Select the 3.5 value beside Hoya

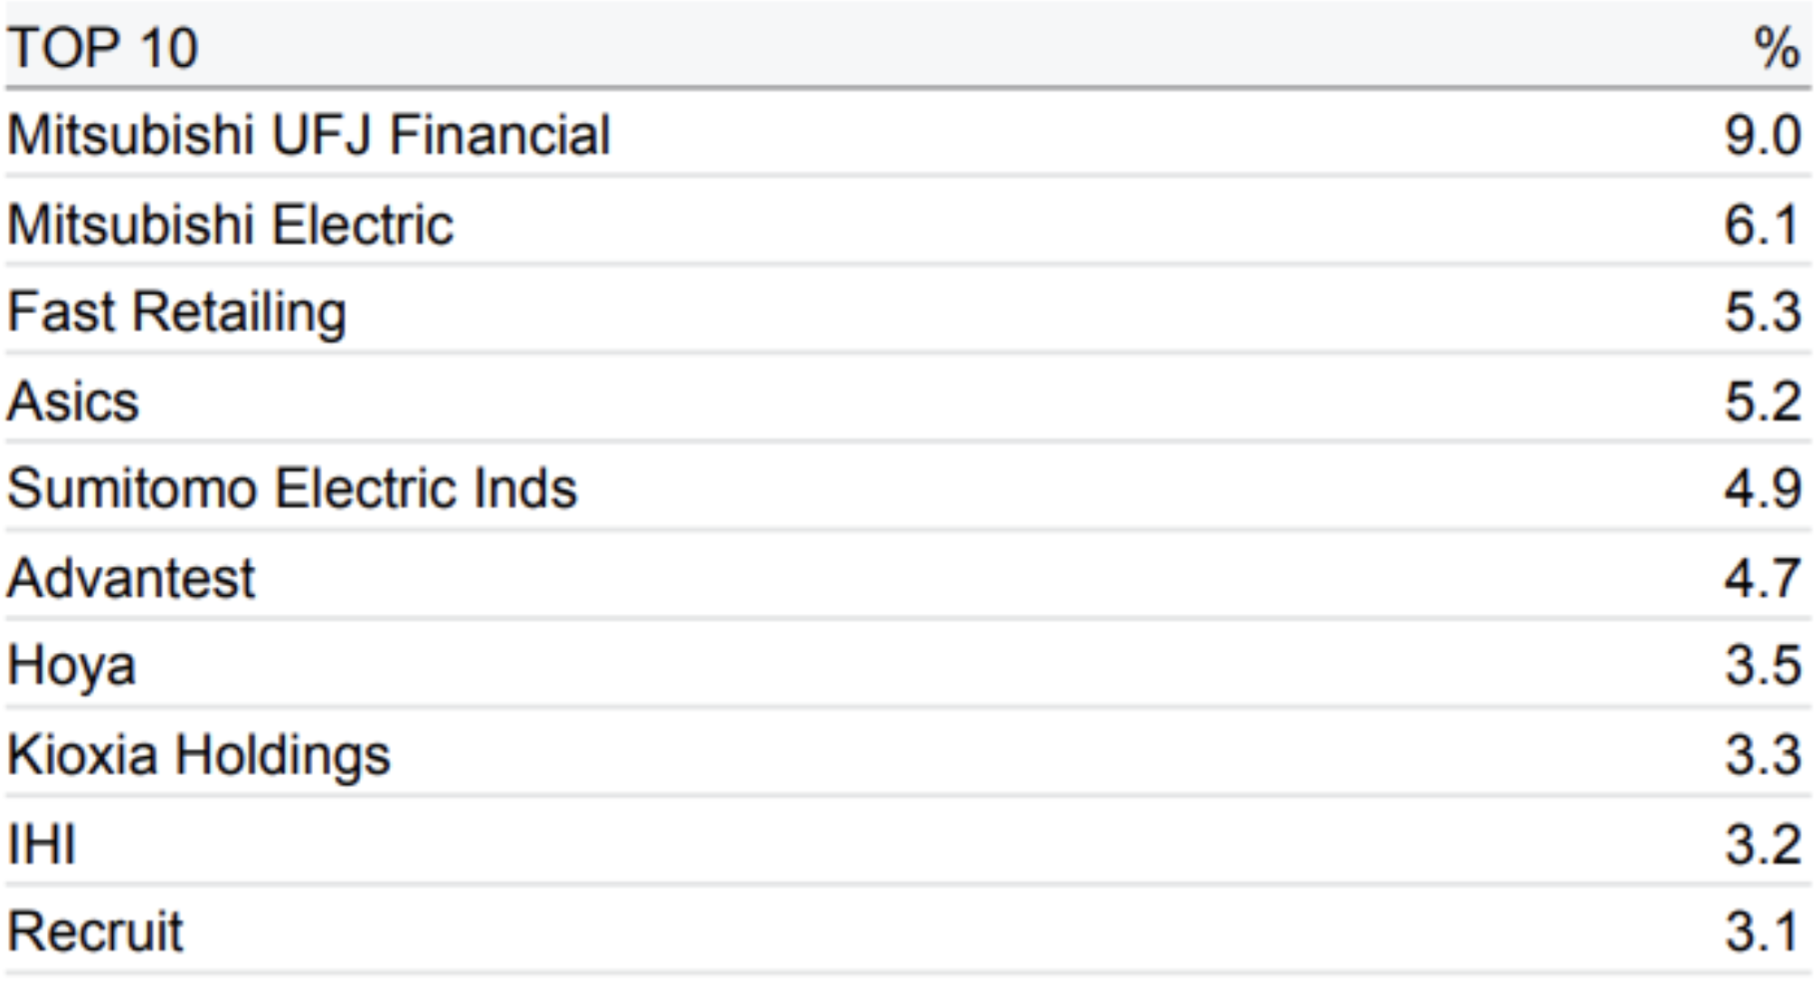point(1763,665)
